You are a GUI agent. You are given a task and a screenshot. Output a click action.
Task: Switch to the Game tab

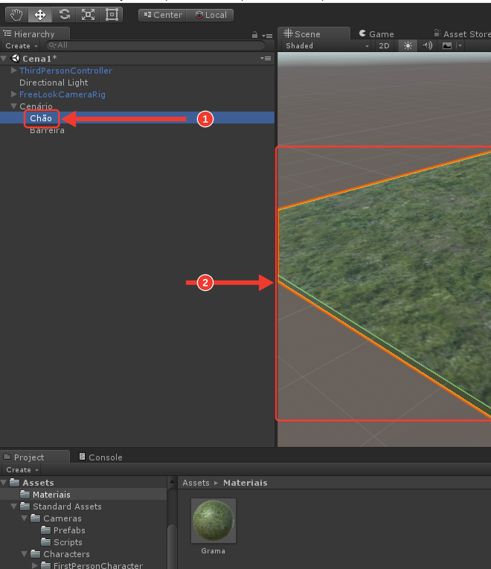point(376,33)
